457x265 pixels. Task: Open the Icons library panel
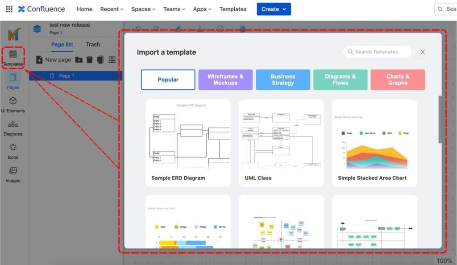(12, 152)
